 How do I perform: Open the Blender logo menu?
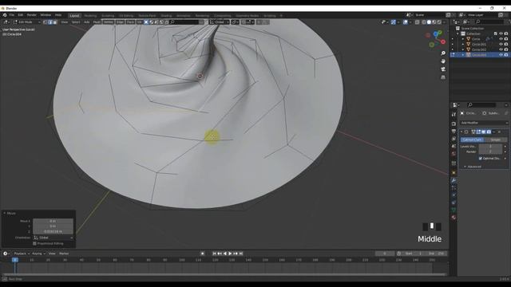point(5,15)
